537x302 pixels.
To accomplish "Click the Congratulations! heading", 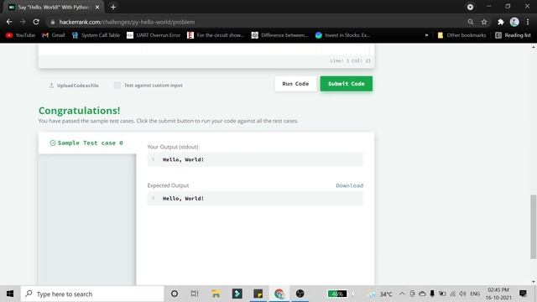I will (x=80, y=111).
